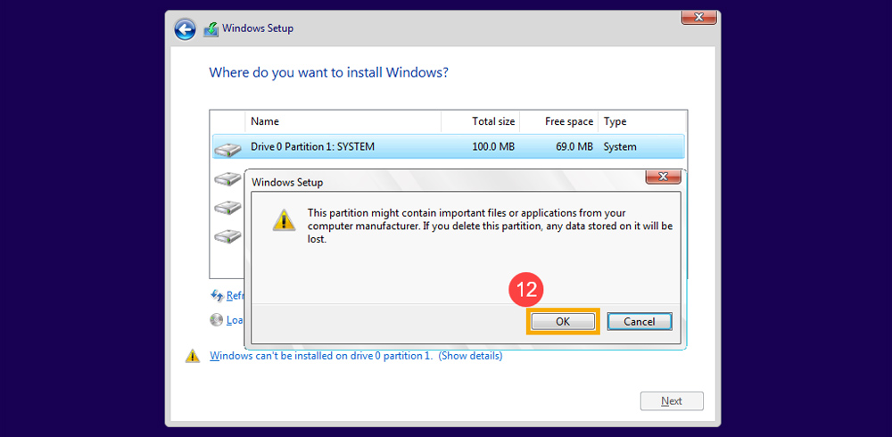Viewport: 892px width, 437px height.
Task: Close the main Windows Setup window
Action: pyautogui.click(x=699, y=17)
